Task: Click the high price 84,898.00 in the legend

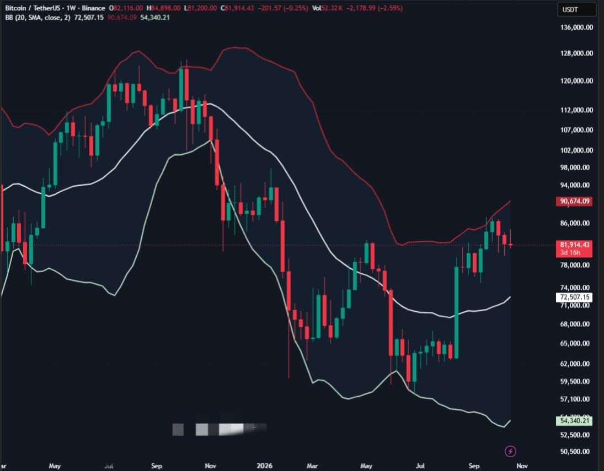Action: (163, 8)
